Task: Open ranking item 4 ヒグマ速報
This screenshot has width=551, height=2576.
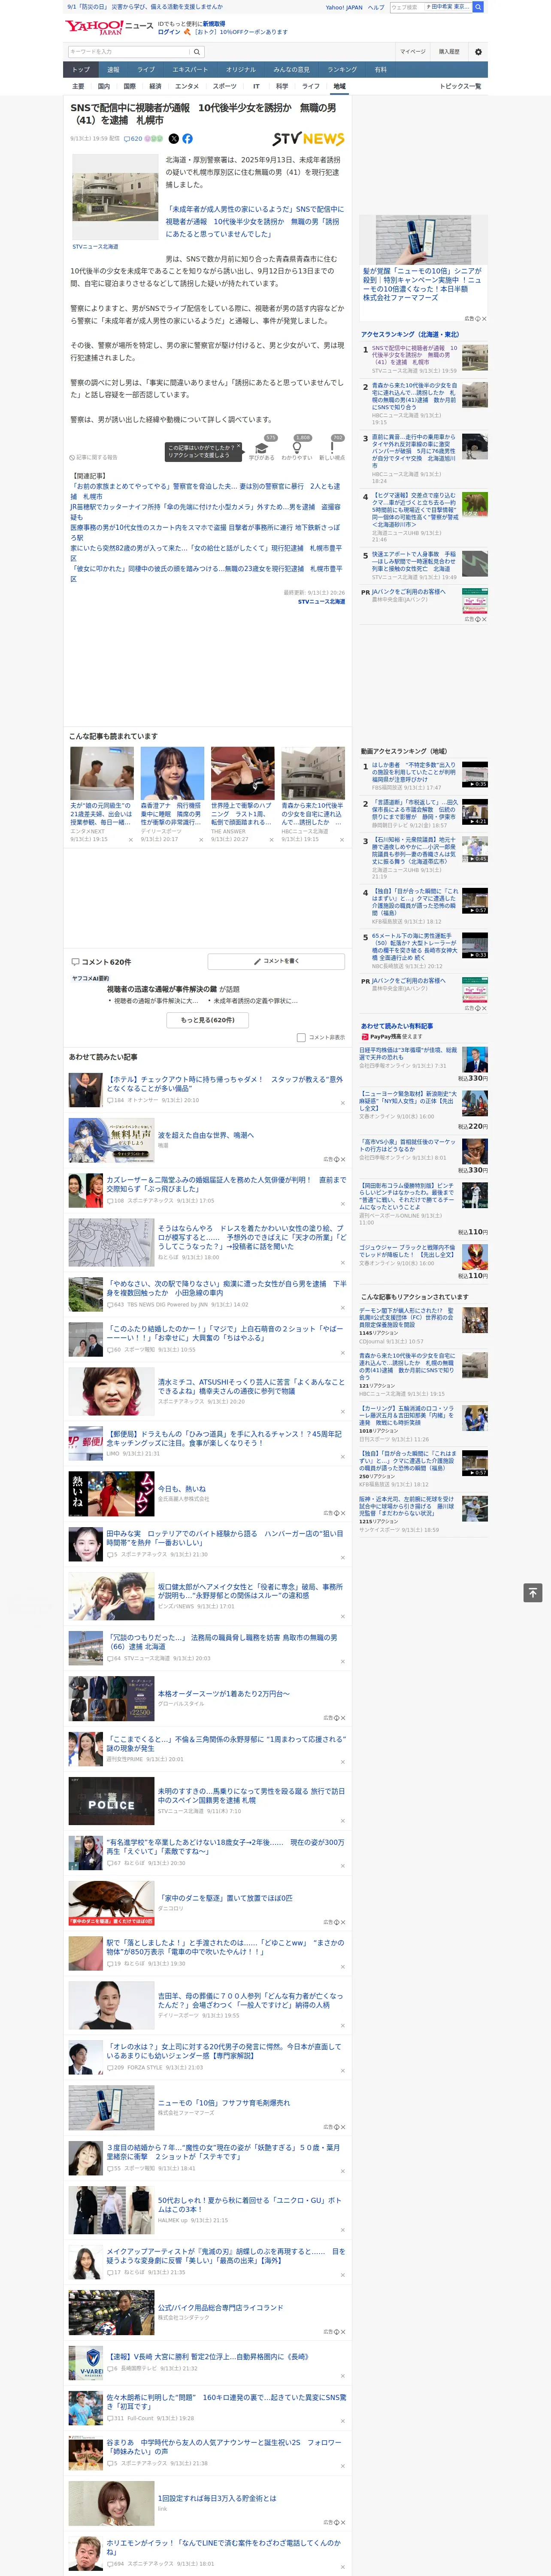Action: pos(415,510)
